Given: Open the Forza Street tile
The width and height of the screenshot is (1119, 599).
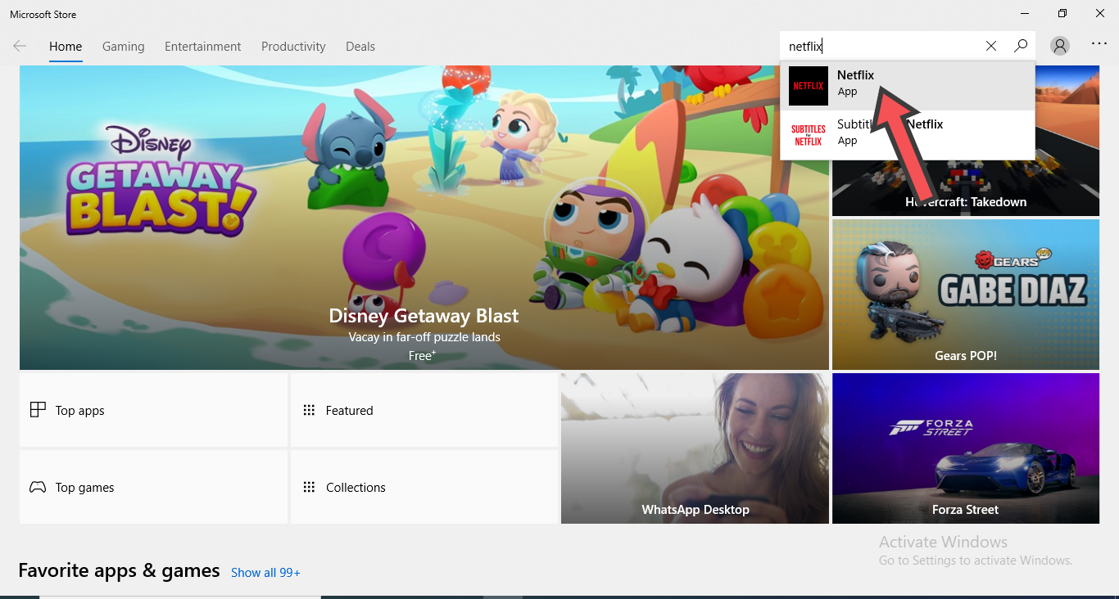Looking at the screenshot, I should pos(966,448).
